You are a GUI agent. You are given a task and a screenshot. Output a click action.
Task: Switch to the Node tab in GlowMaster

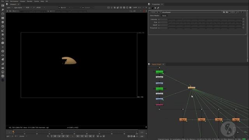point(164,16)
